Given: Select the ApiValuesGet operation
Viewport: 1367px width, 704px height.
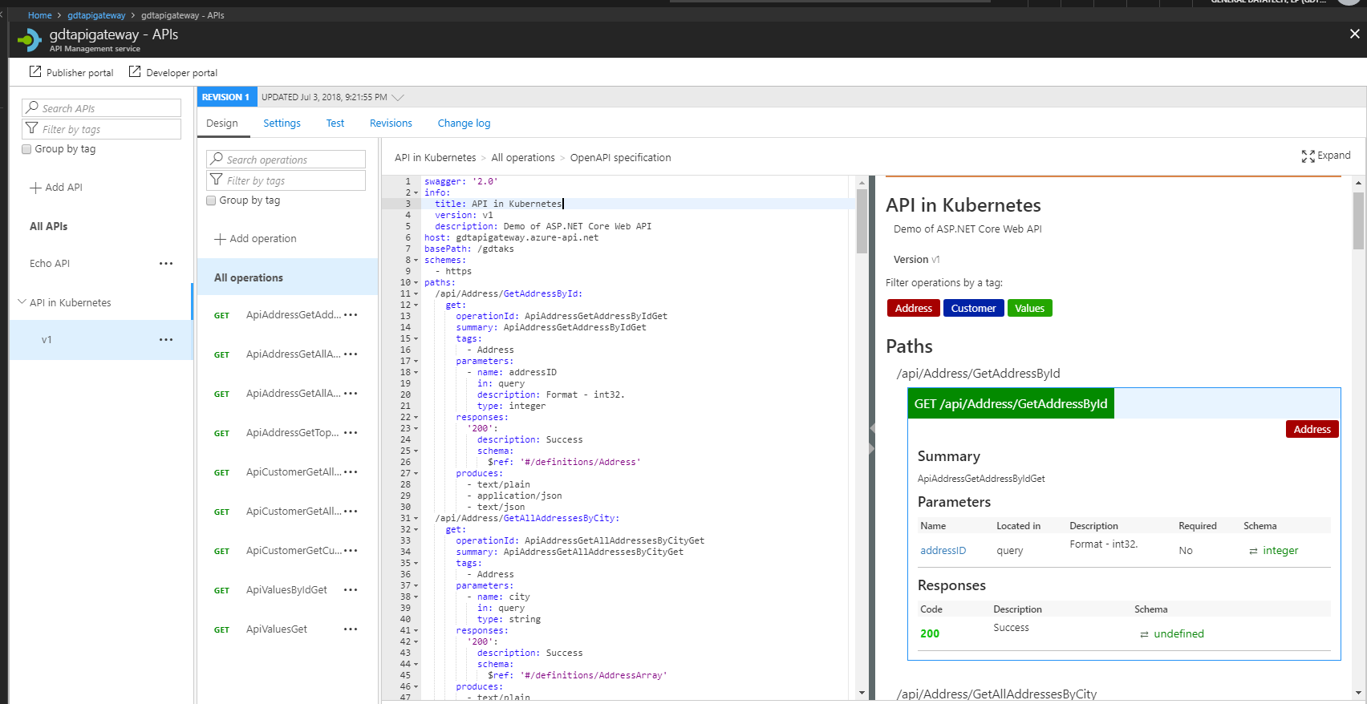Looking at the screenshot, I should tap(287, 629).
